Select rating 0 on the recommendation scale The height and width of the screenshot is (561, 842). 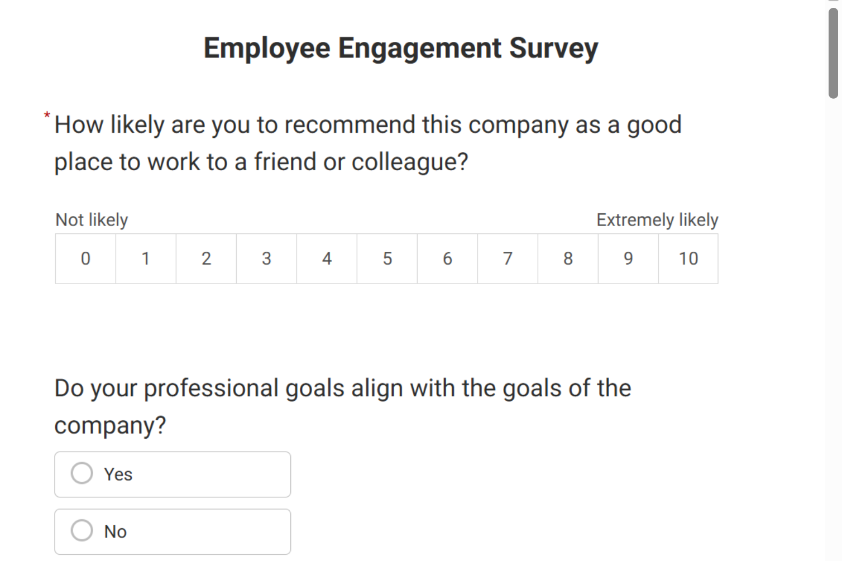click(85, 258)
